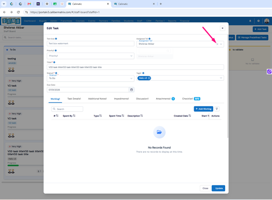
Task: Focus the assignee dropdown search box
Action: point(154,51)
